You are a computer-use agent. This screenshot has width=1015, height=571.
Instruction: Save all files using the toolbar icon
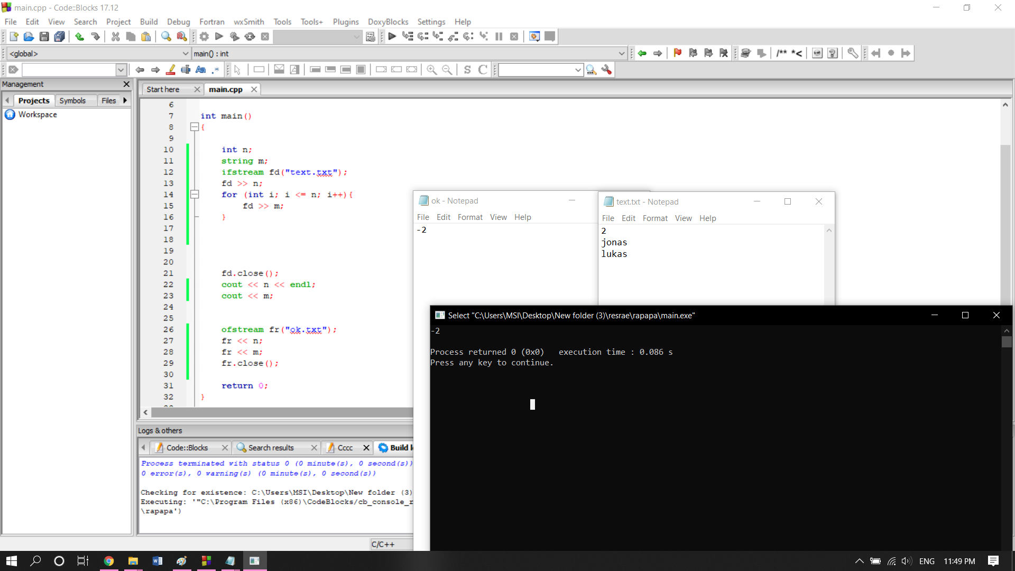tap(59, 36)
